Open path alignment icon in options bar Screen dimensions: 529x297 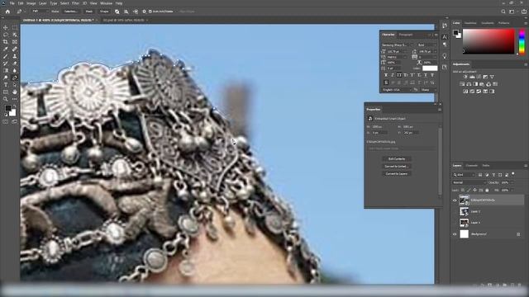point(126,12)
